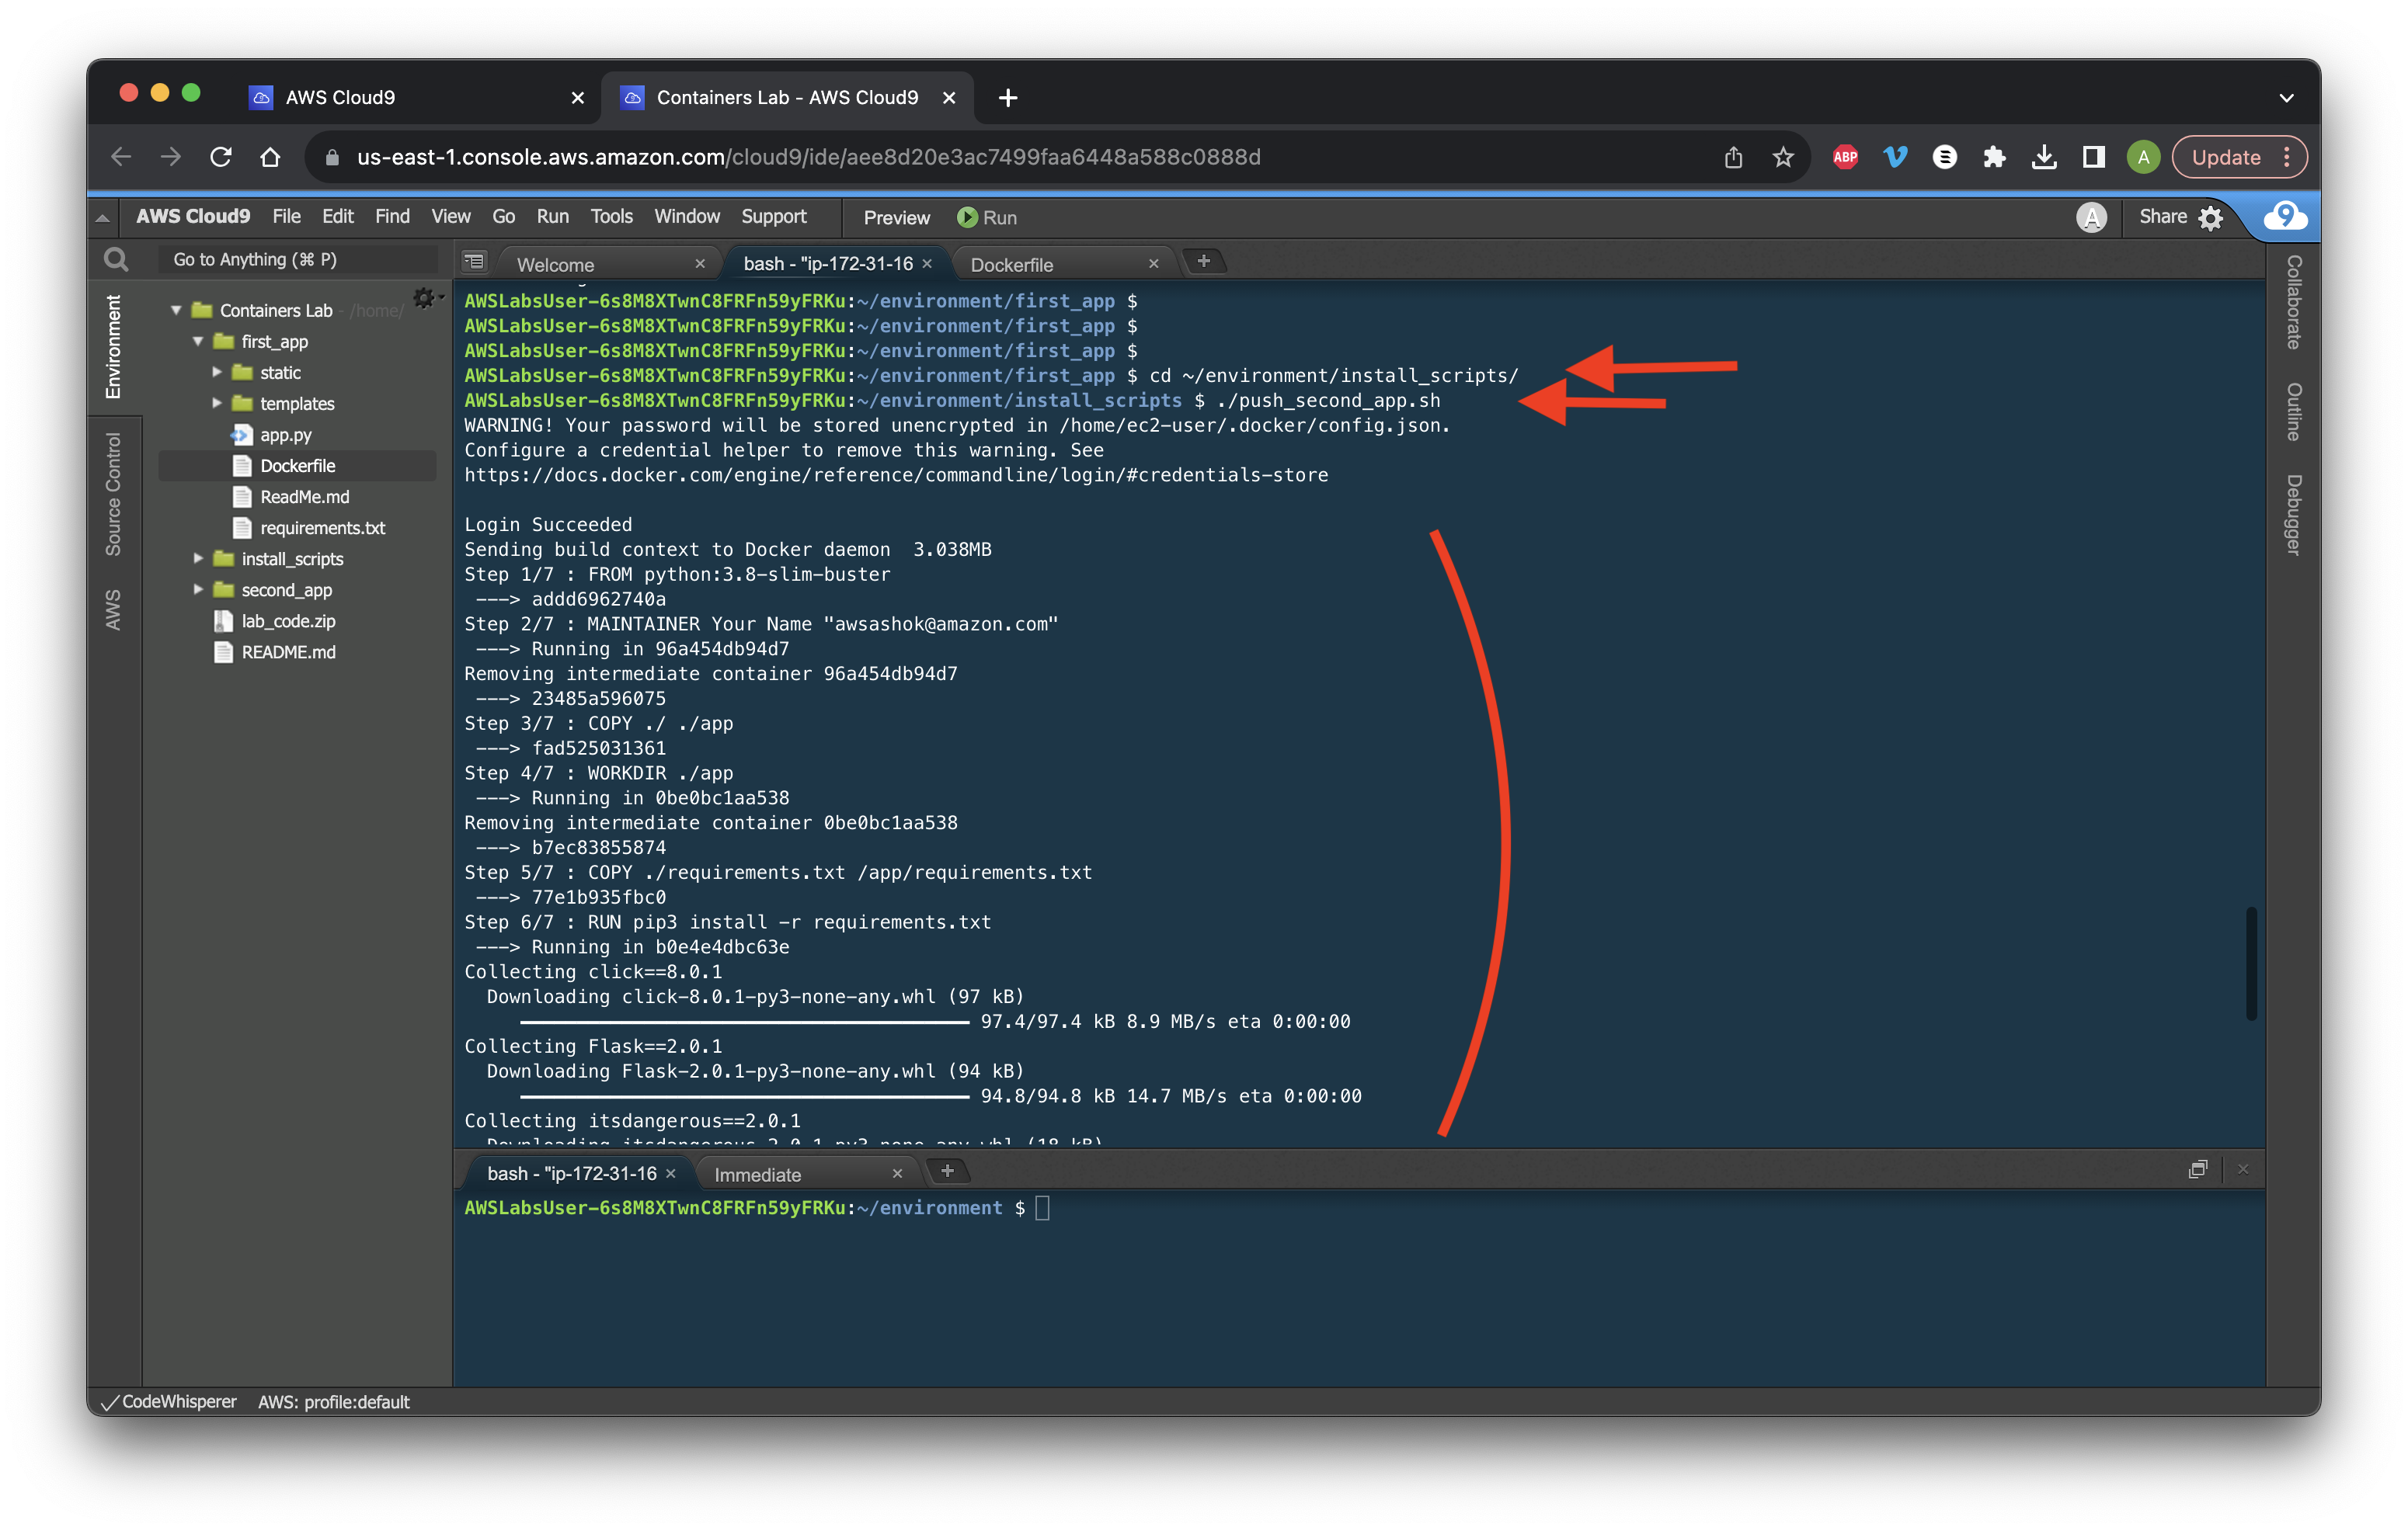Open the Window menu
The height and width of the screenshot is (1531, 2408).
(x=686, y=217)
